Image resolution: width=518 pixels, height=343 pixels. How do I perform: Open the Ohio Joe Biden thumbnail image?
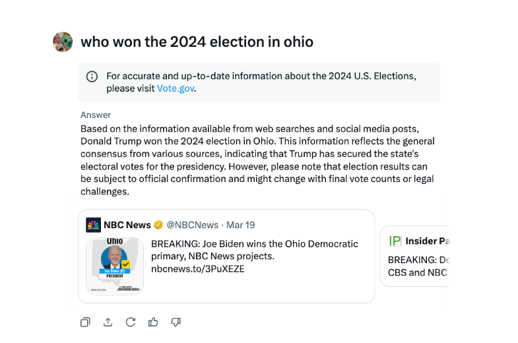pos(115,265)
